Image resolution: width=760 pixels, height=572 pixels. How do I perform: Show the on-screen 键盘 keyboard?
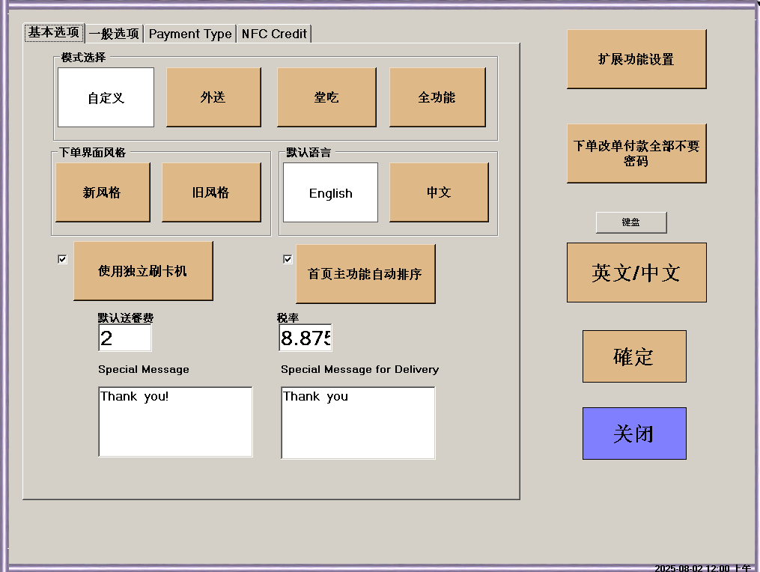pos(631,222)
